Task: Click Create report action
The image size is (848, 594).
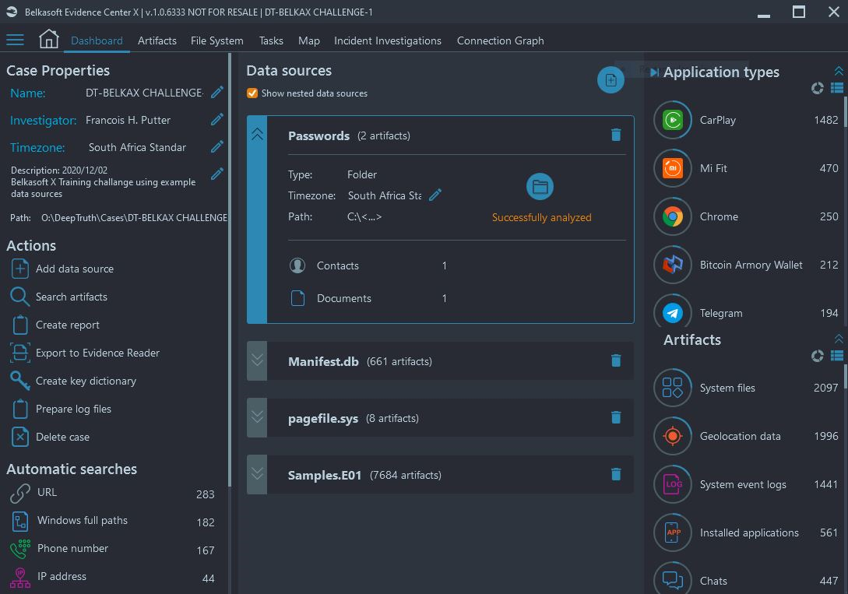Action: pos(55,325)
